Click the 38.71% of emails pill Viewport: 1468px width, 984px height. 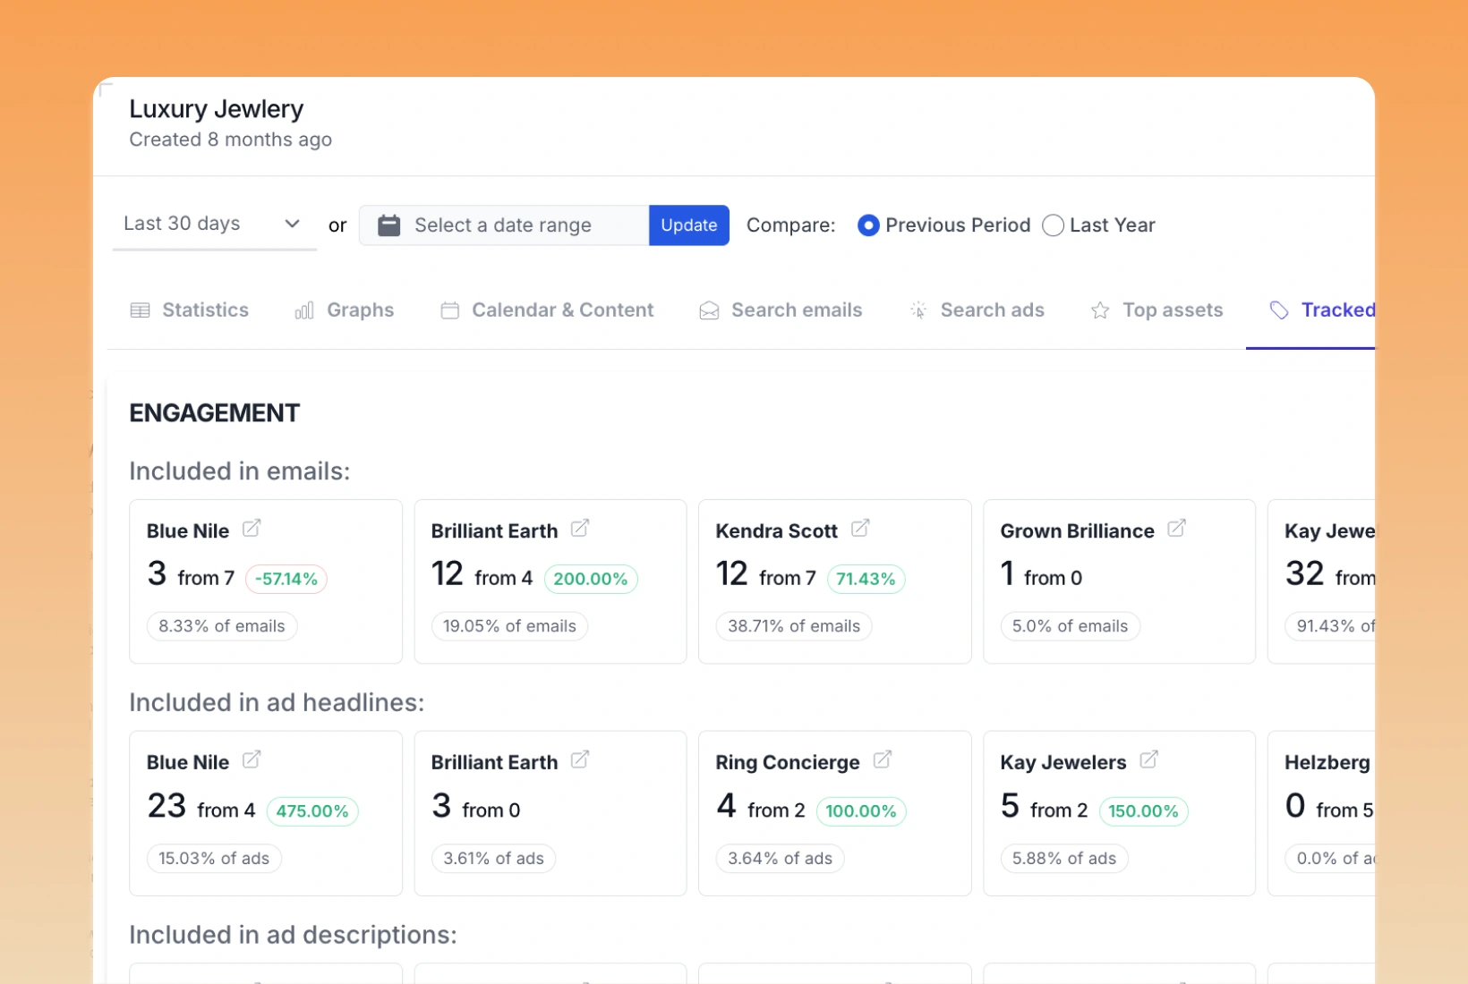[794, 626]
